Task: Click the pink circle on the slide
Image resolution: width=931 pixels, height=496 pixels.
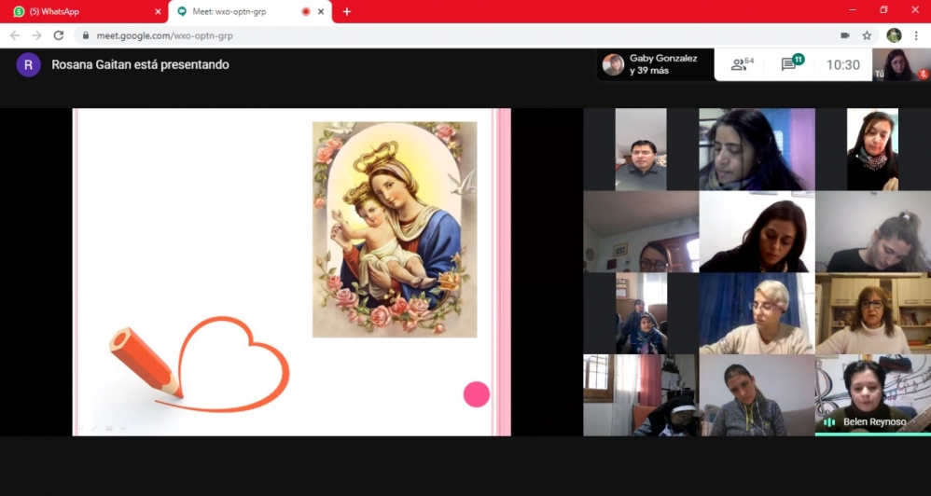Action: pos(476,394)
